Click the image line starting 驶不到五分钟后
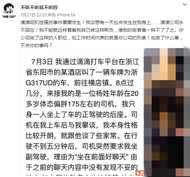Image resolution: width=190 pixels, height=177 pixels. point(82,146)
